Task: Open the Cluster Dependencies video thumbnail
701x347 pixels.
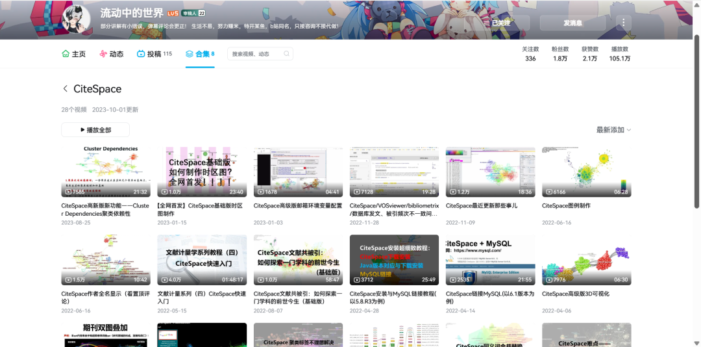Action: (x=106, y=172)
